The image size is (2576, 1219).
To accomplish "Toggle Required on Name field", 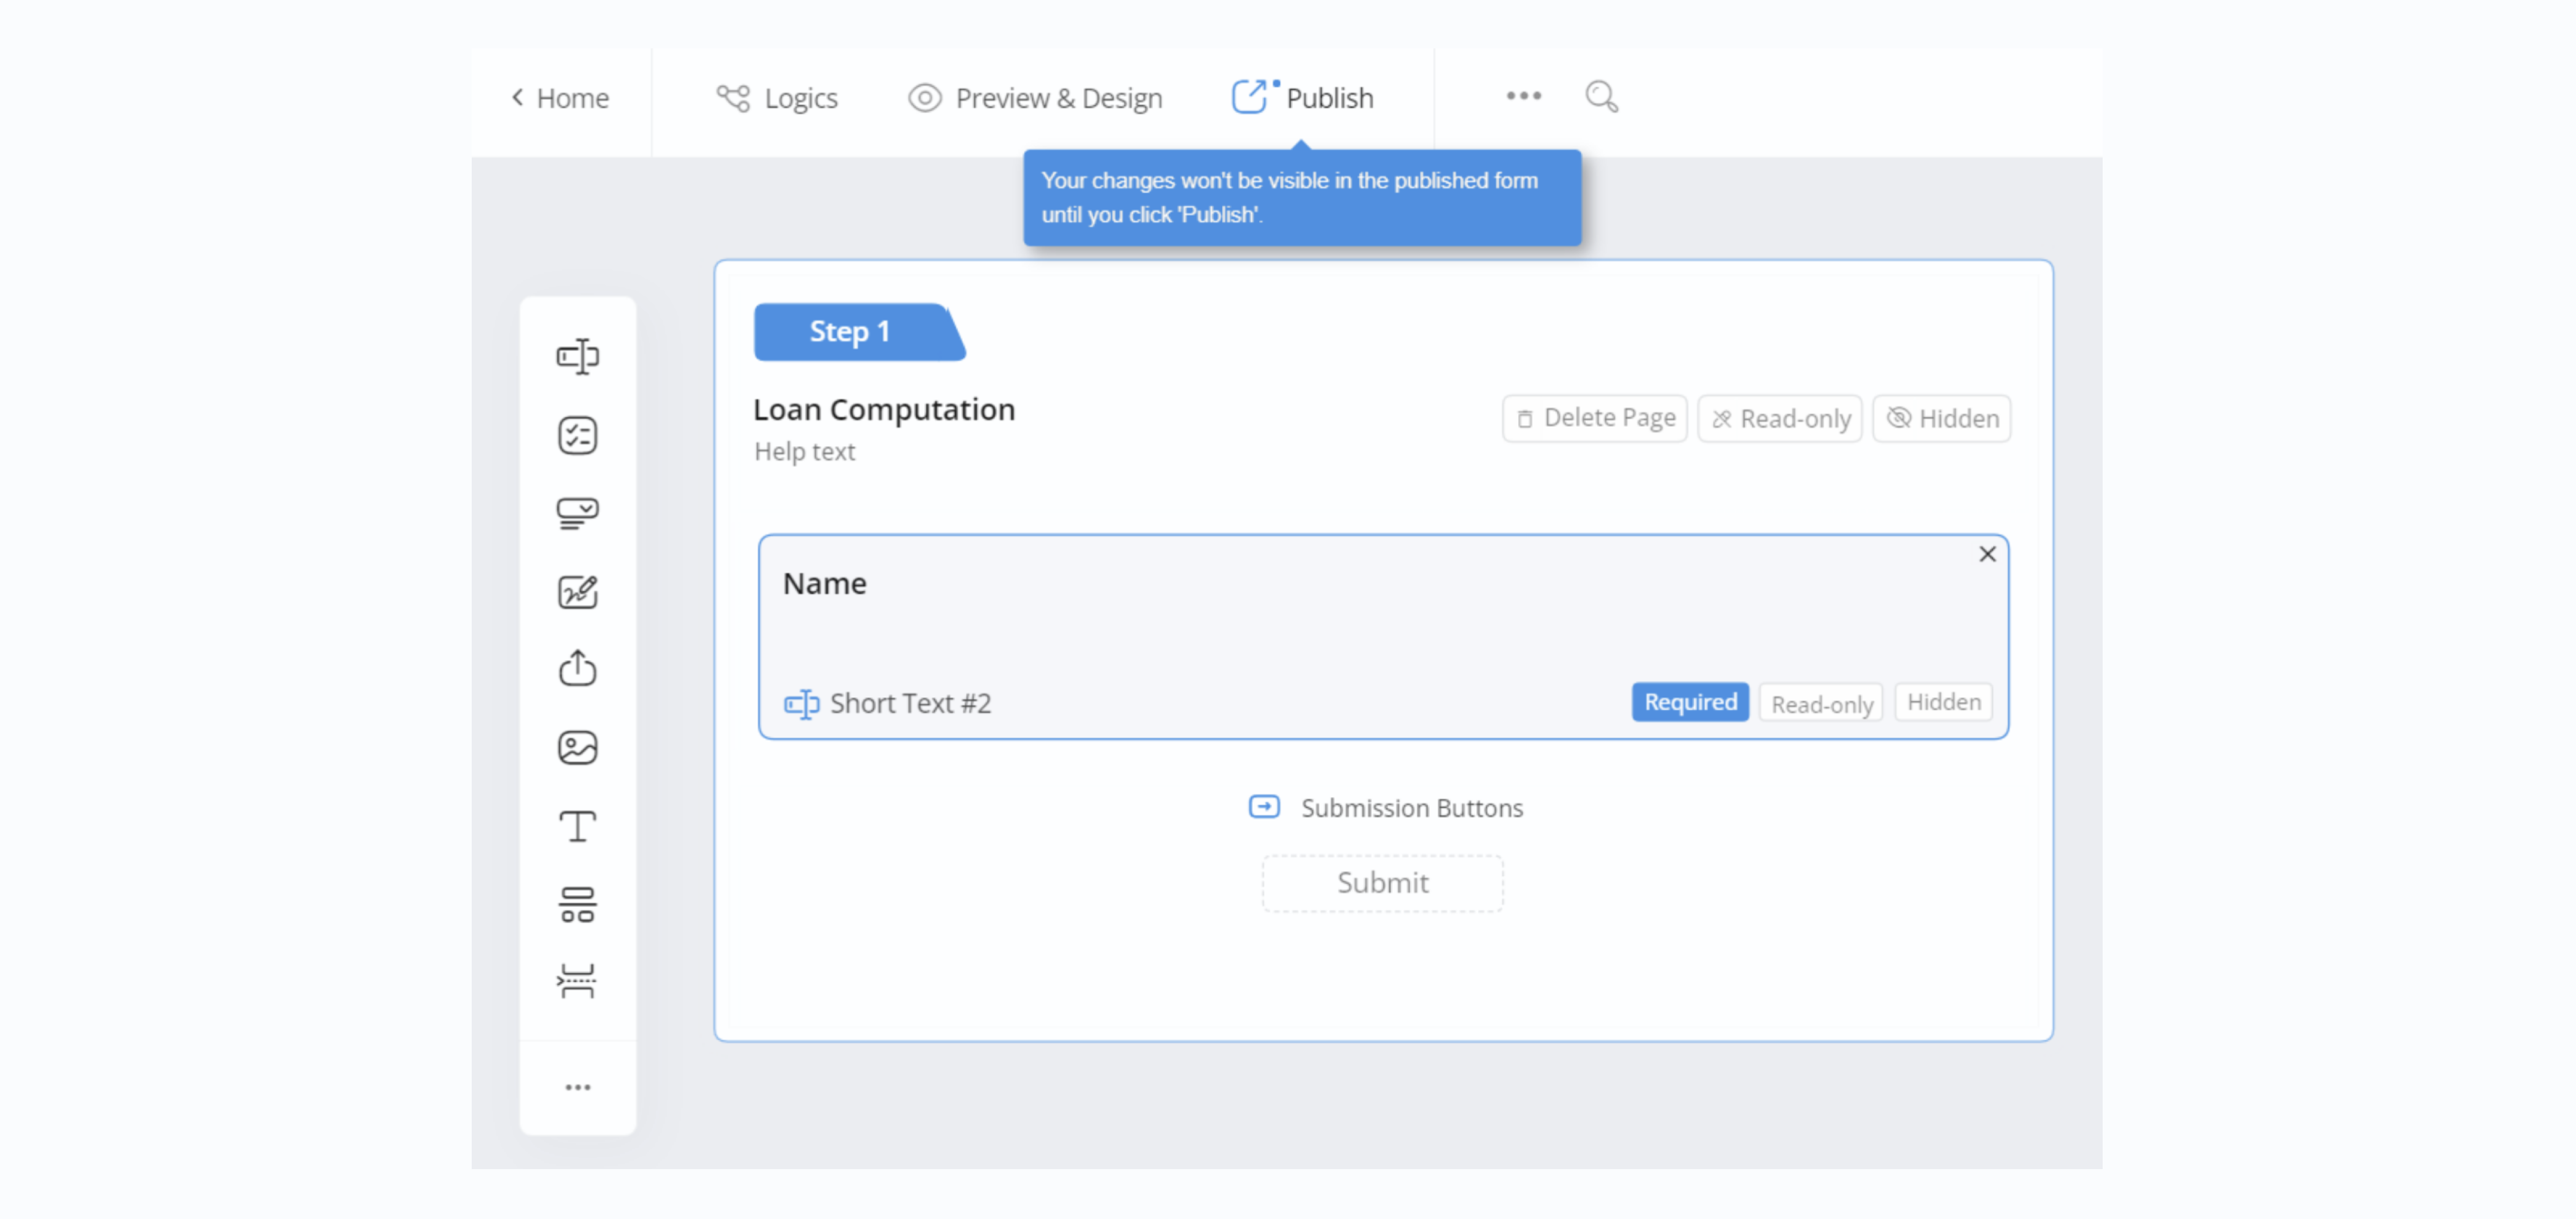I will click(x=1689, y=702).
